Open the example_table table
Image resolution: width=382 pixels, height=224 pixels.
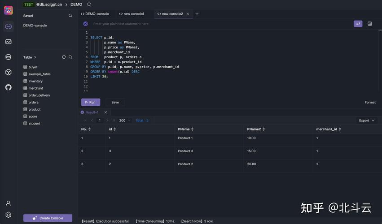point(37,74)
